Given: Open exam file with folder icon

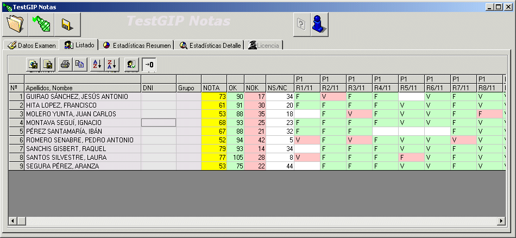Looking at the screenshot, I should 15,24.
